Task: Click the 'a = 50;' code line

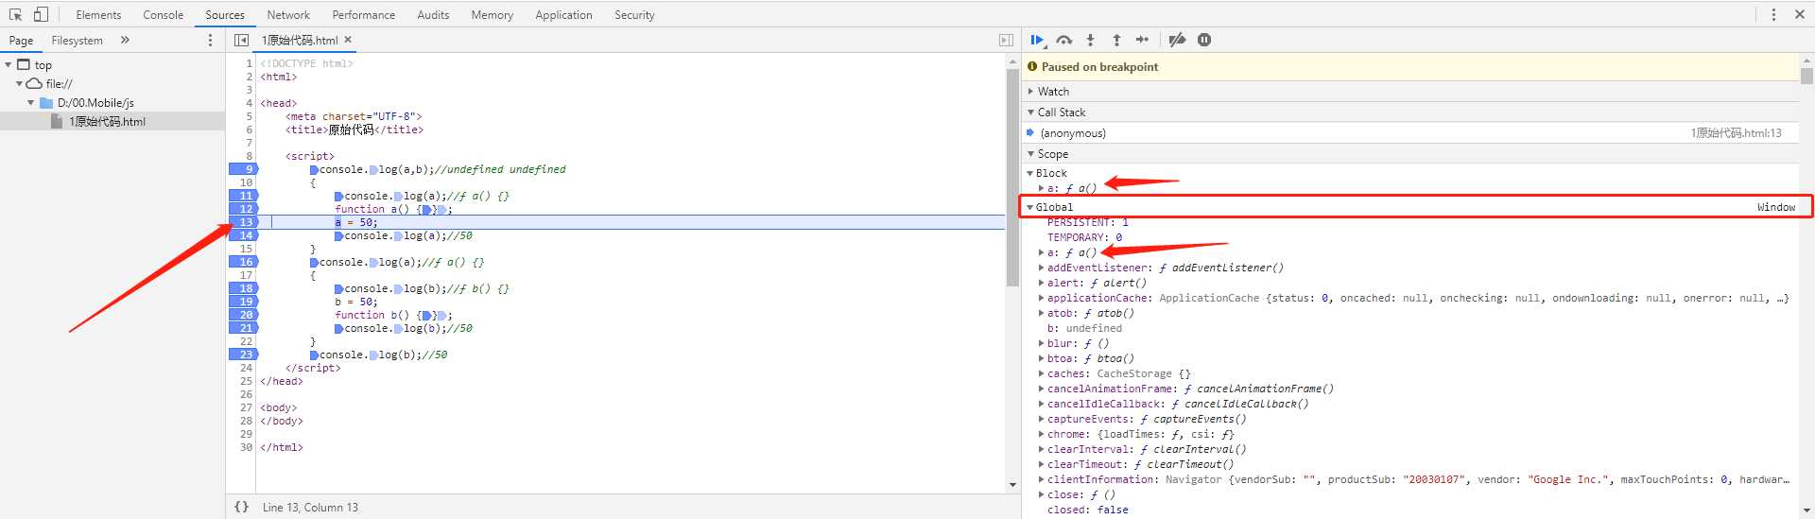Action: point(355,222)
